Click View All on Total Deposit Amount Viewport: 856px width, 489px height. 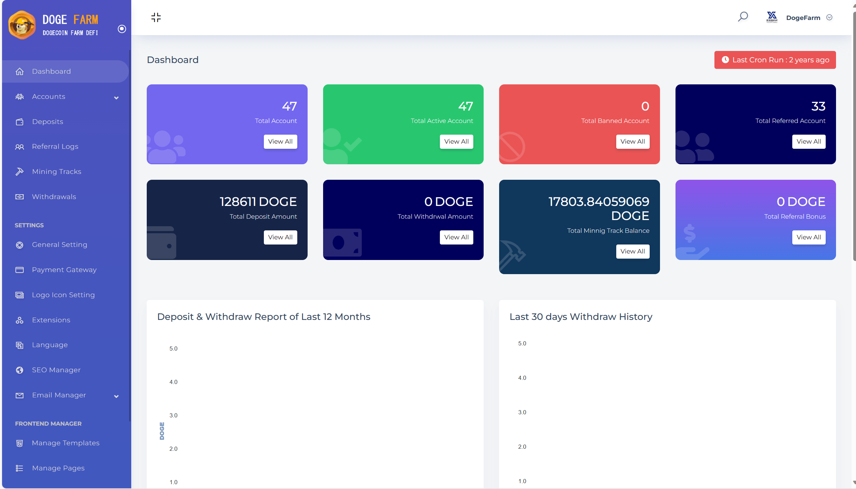(280, 237)
